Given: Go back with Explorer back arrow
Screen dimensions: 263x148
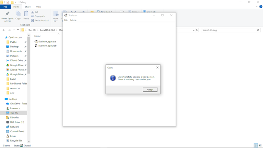Looking at the screenshot, I should point(4,30).
